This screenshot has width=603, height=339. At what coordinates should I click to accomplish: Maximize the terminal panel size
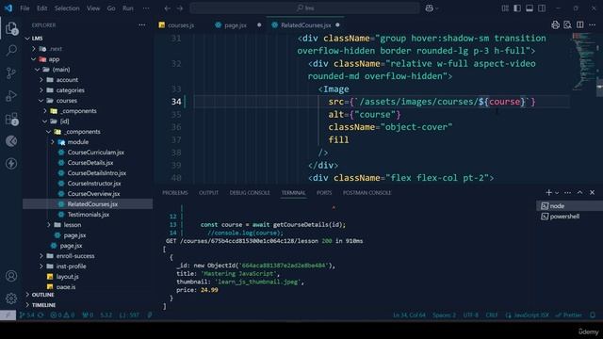[x=580, y=192]
